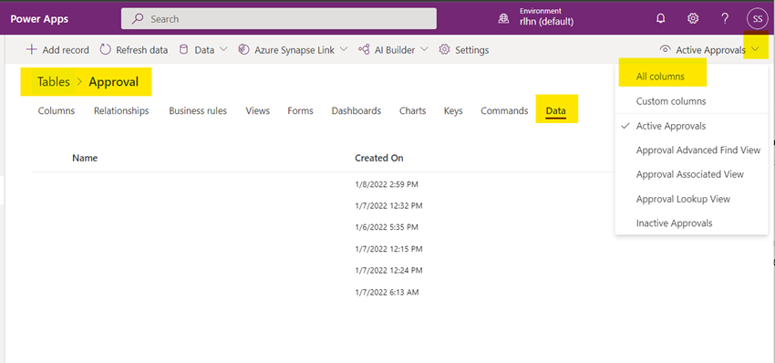Viewport: 775px width, 363px height.
Task: Open the SS account avatar
Action: [x=757, y=19]
